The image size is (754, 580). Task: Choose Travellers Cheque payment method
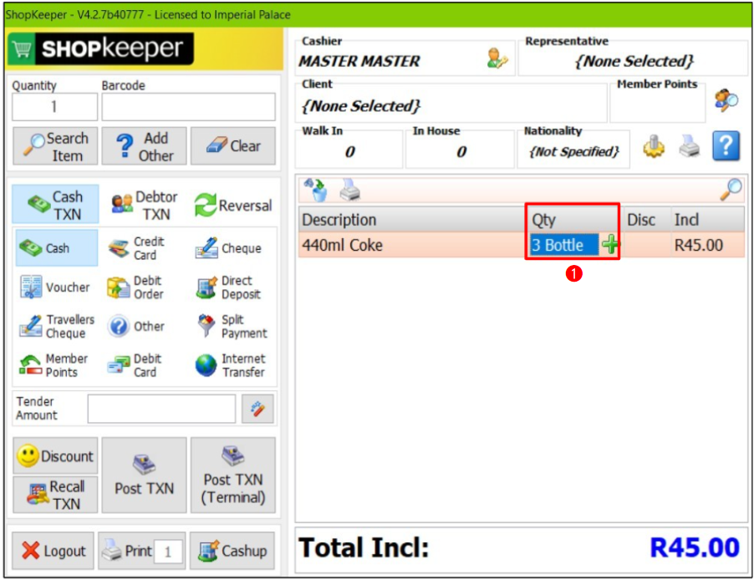pos(57,326)
